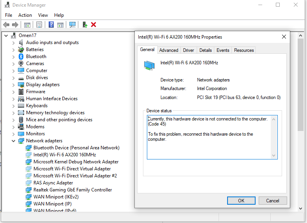The image size is (307, 223).
Task: Click the Forward arrow toolbar icon
Action: pyautogui.click(x=15, y=25)
